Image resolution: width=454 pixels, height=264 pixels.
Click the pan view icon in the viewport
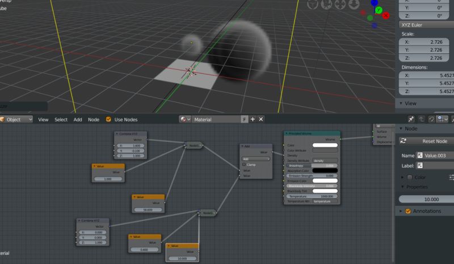(340, 4)
